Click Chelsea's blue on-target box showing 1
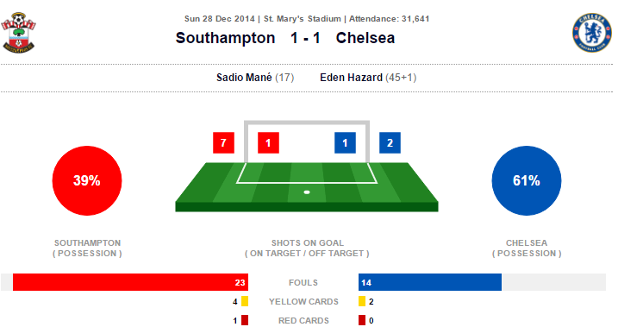This screenshot has height=327, width=618. (345, 142)
